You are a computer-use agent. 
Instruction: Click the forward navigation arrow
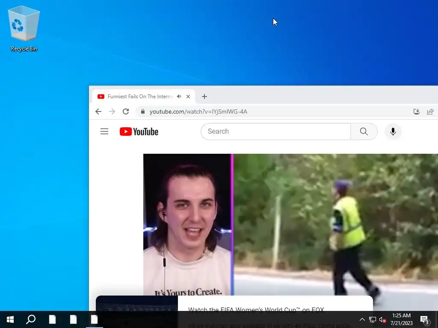click(x=112, y=111)
